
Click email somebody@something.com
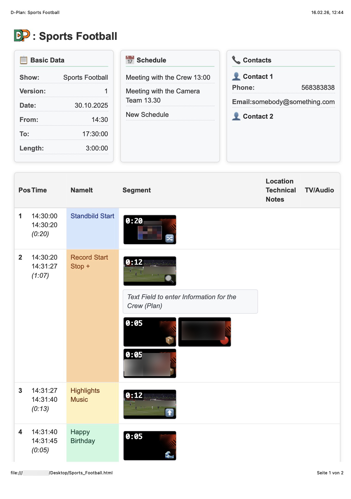[293, 102]
